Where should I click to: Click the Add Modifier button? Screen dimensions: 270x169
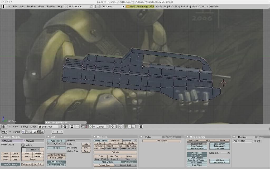(243, 141)
